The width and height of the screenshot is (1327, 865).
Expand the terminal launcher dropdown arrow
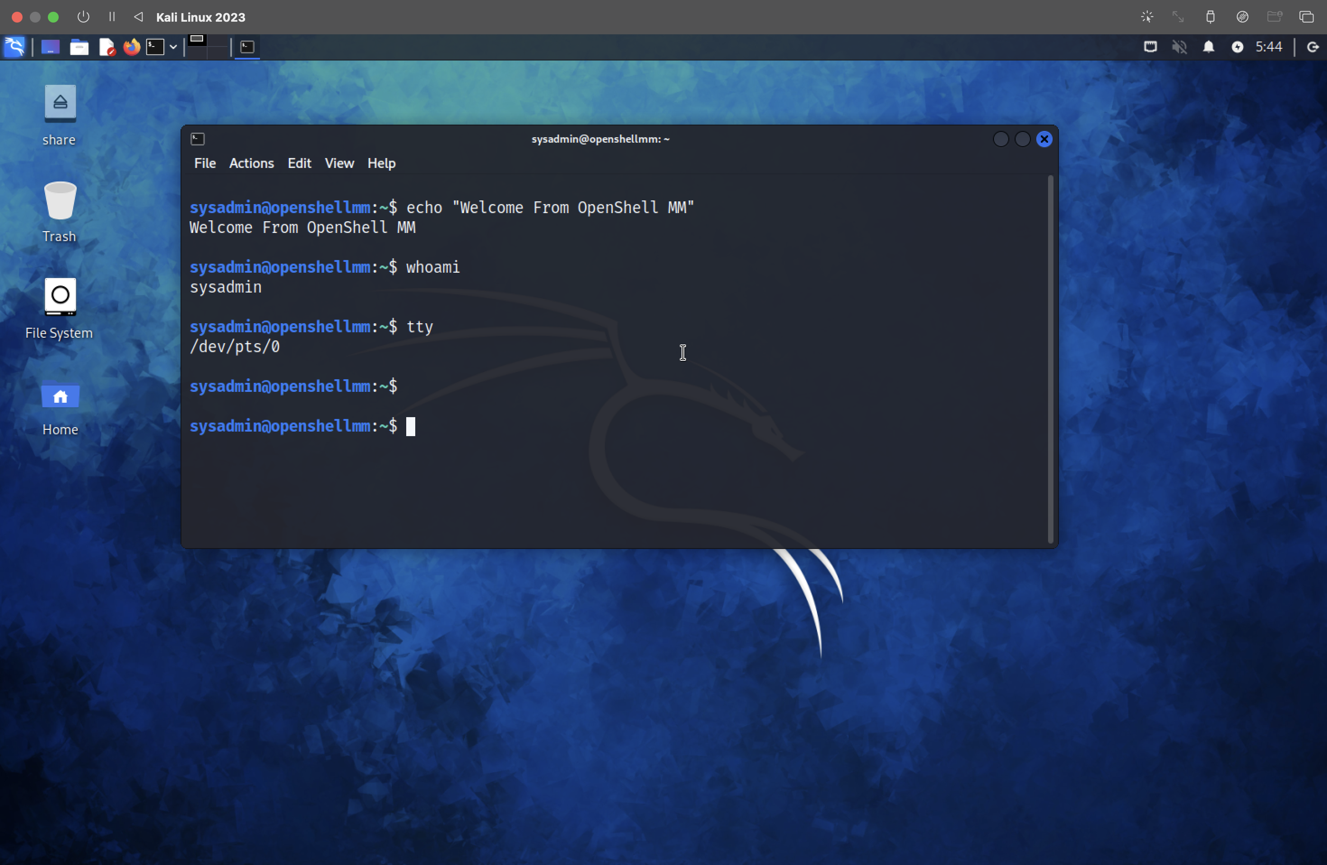point(173,47)
